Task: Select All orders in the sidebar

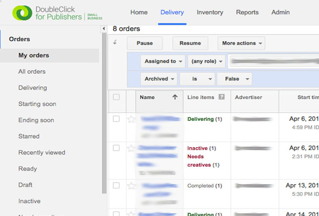Action: 32,71
